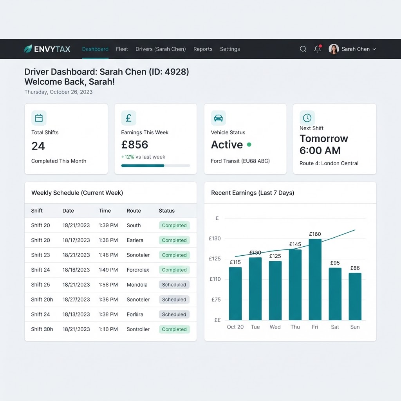Click Completed badge for Shift 23
Screen dimensions: 401x401
point(174,255)
